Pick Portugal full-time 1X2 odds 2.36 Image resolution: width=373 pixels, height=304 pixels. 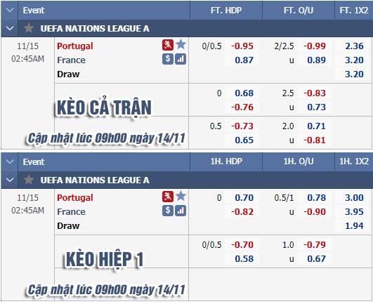click(x=354, y=46)
